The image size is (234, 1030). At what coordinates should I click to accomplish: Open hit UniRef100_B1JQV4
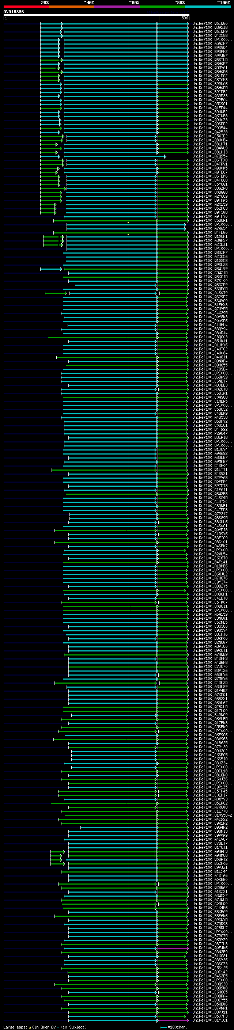coord(210,450)
